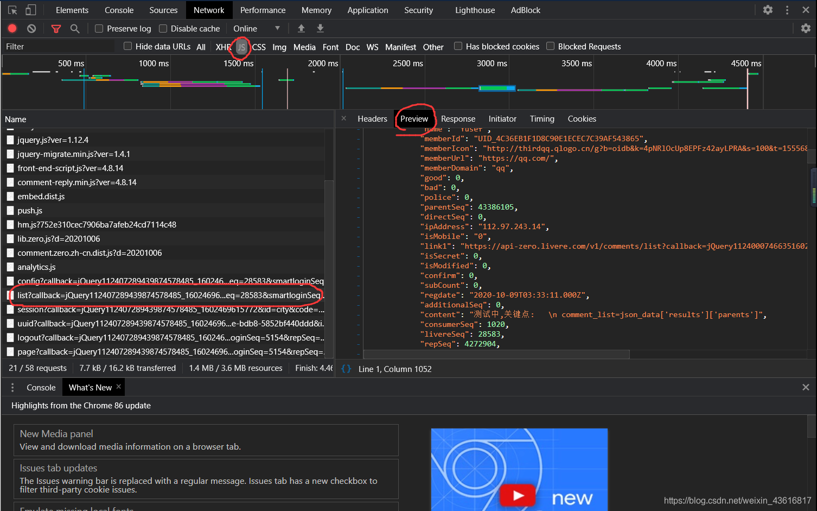The image size is (817, 511).
Task: Select the XHR filter type
Action: 223,47
